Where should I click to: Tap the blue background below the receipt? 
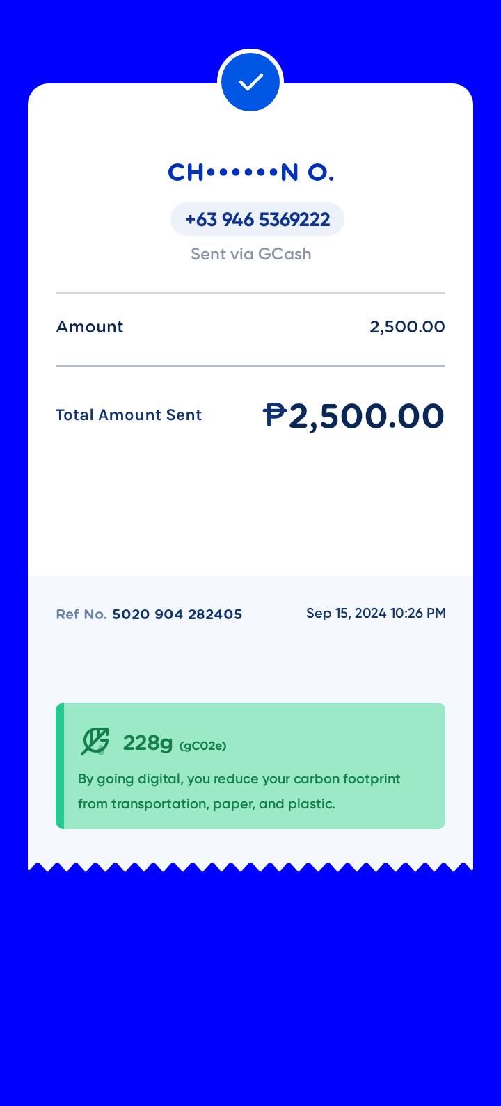(250, 988)
